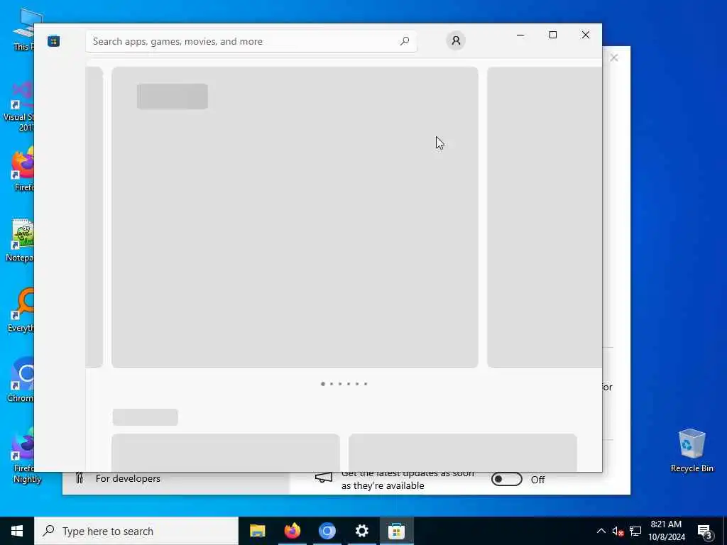Open the main loading hero carousel card

point(295,217)
